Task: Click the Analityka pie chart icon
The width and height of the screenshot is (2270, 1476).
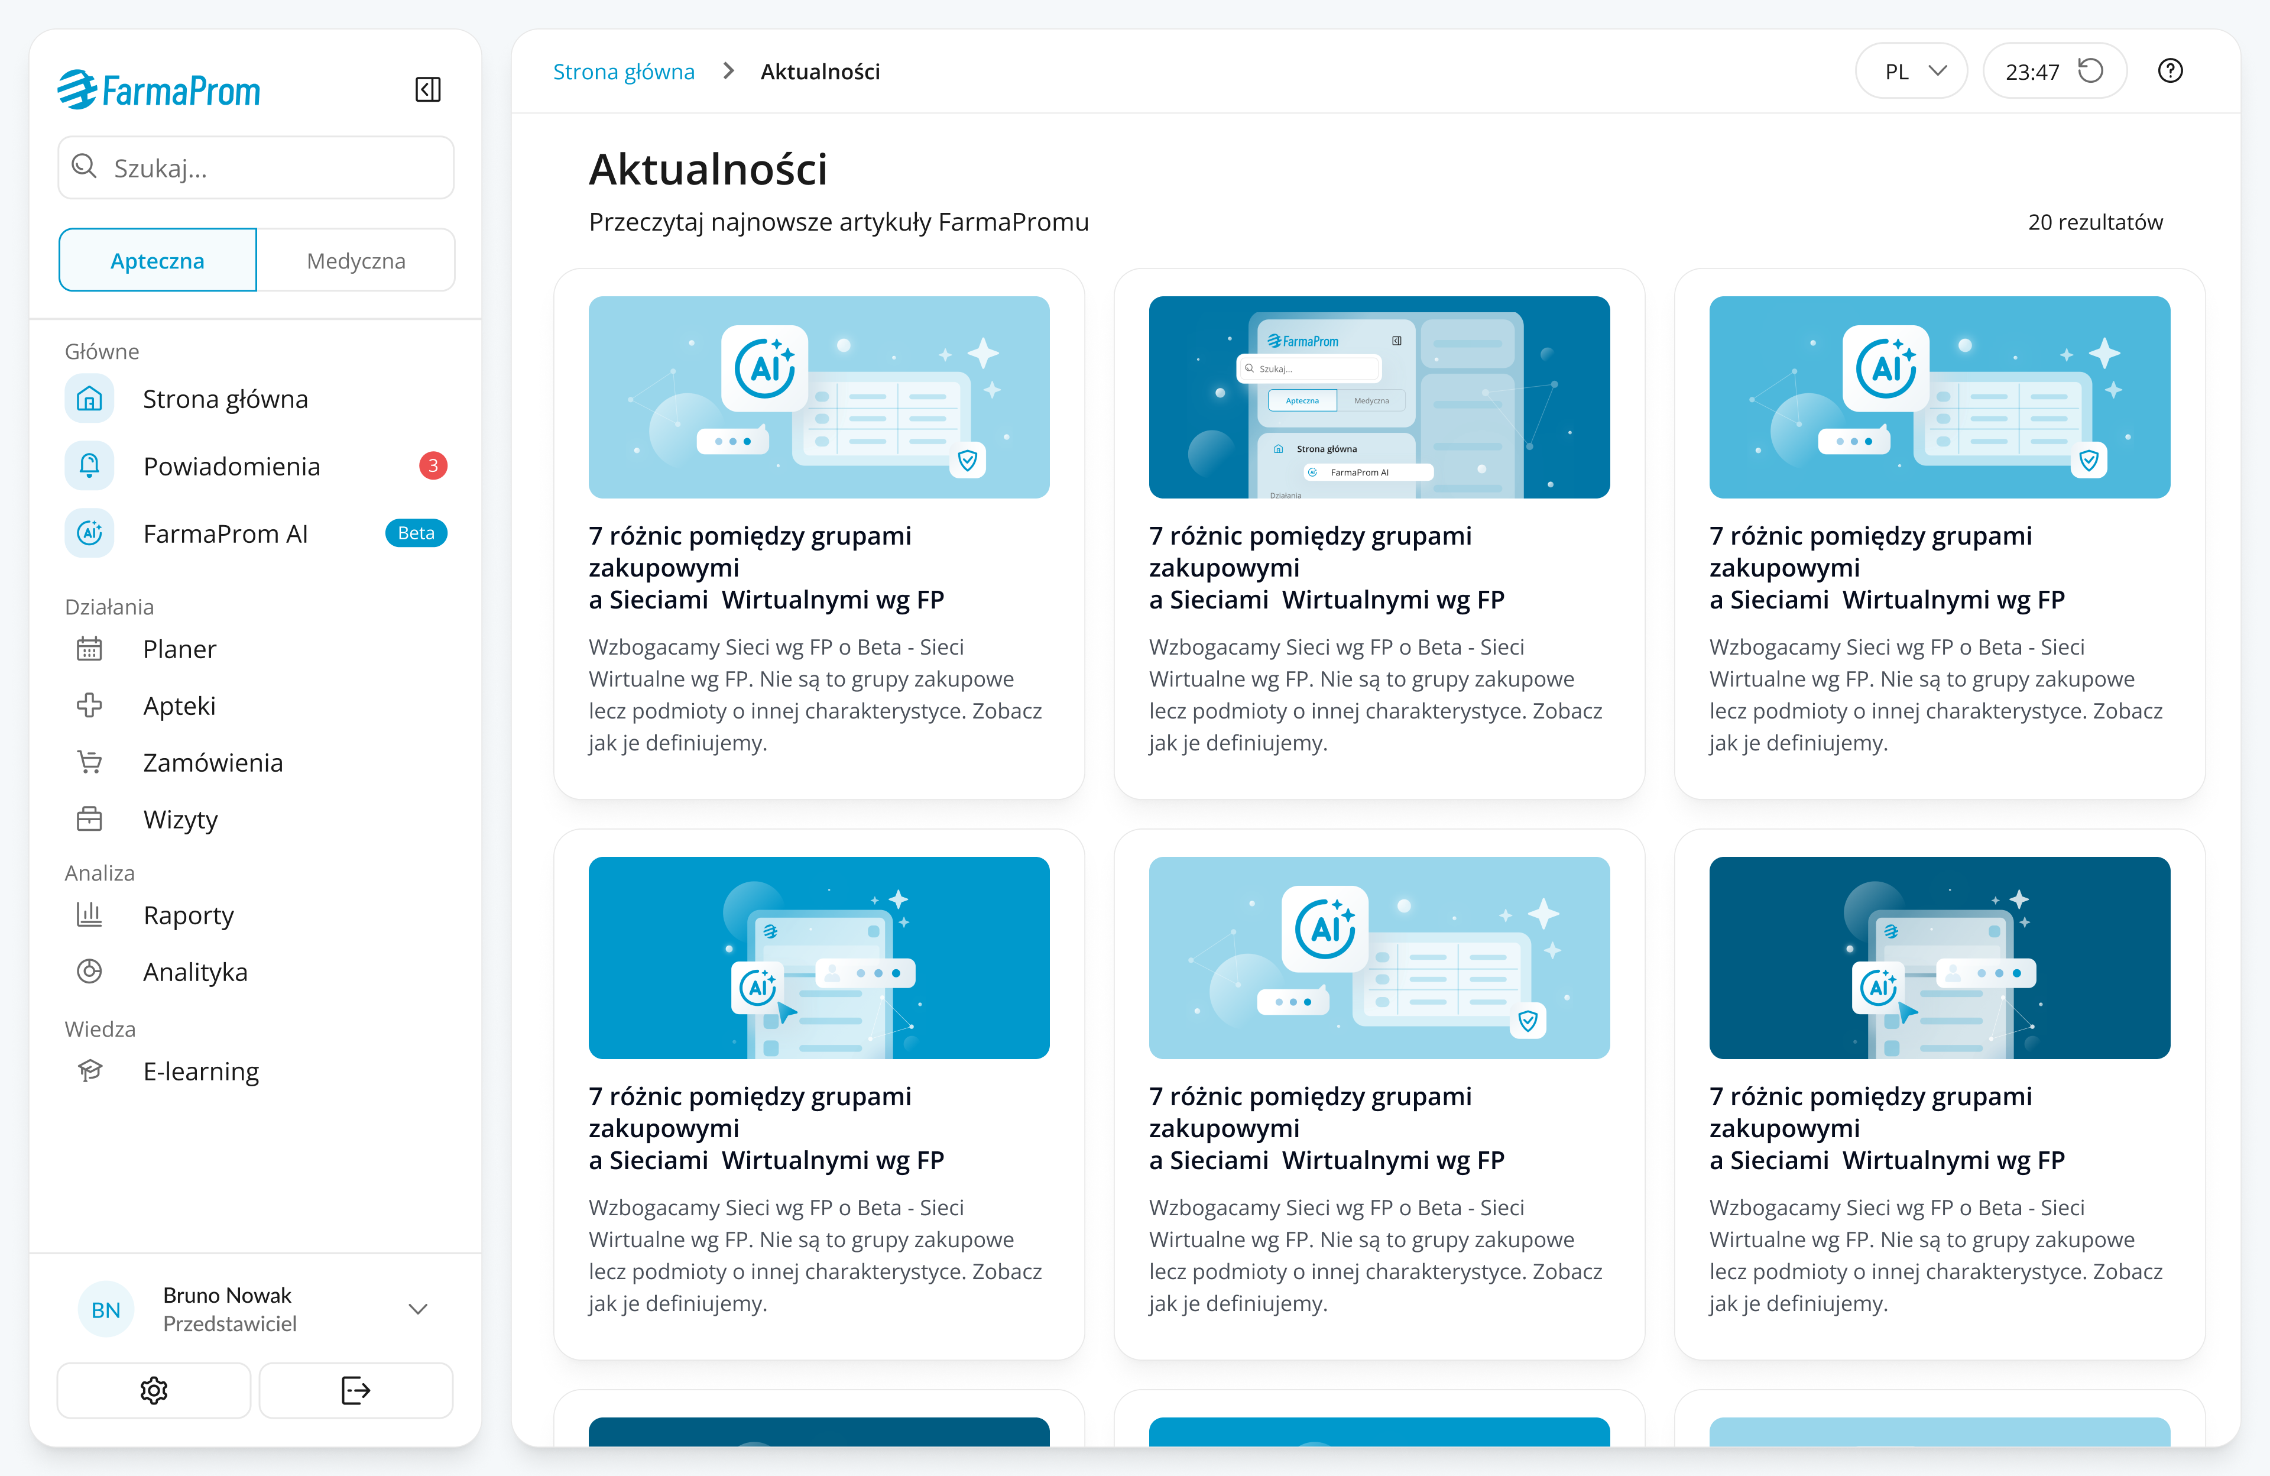Action: (90, 971)
